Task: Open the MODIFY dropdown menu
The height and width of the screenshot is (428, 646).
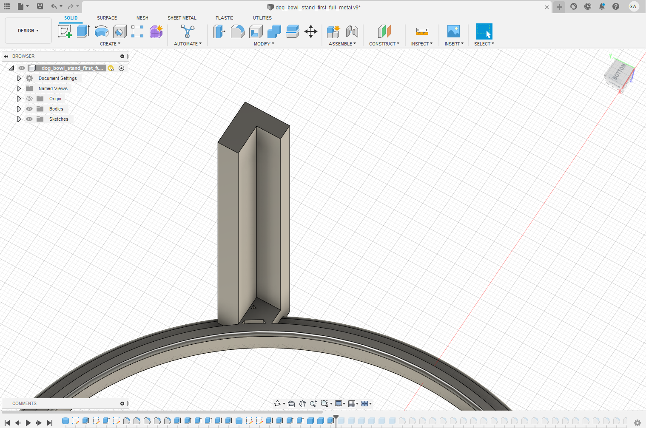Action: [264, 44]
